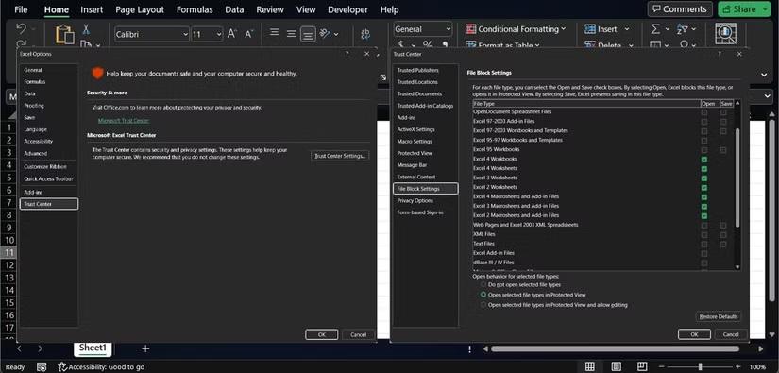Check Open for XML Files
This screenshot has width=779, height=373.
[x=704, y=235]
